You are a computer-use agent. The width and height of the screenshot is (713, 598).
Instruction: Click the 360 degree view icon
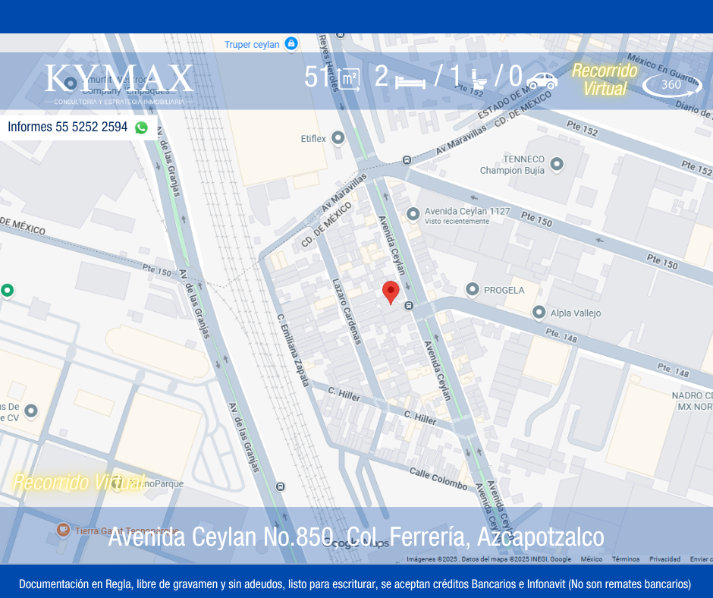pos(671,84)
